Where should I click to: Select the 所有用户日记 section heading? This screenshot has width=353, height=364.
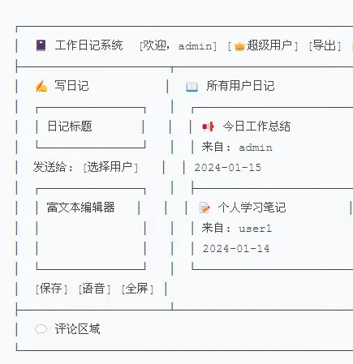click(x=240, y=86)
